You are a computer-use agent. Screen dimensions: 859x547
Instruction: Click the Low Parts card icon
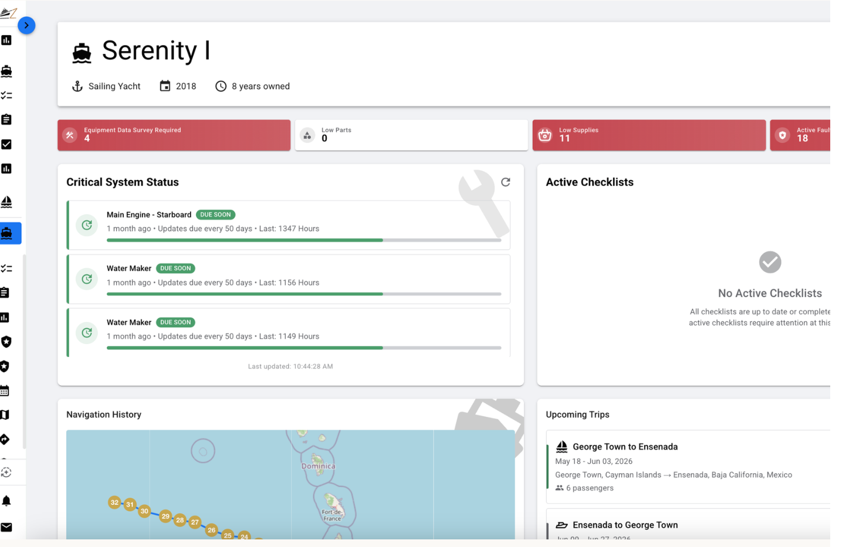(307, 135)
